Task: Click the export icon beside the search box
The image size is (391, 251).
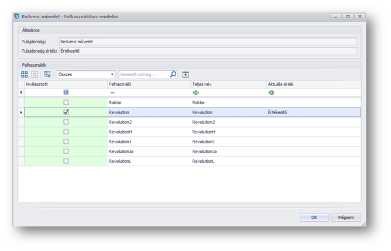Action: (186, 75)
